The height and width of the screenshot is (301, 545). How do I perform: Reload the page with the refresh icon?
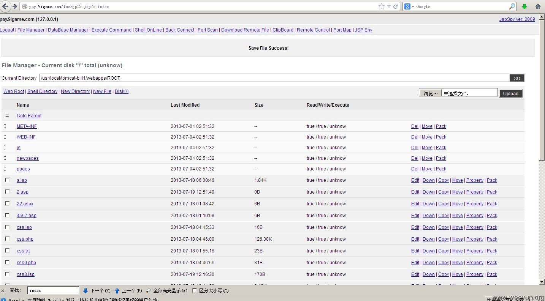[396, 6]
